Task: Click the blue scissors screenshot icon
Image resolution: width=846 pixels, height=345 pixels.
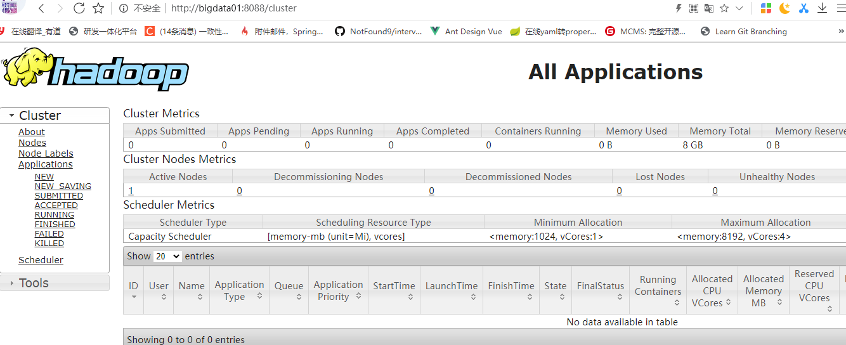Action: click(x=804, y=8)
